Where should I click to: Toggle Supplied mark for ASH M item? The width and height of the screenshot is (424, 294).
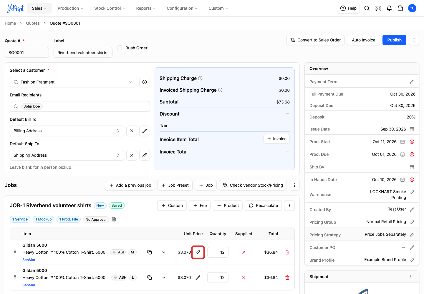tap(244, 252)
